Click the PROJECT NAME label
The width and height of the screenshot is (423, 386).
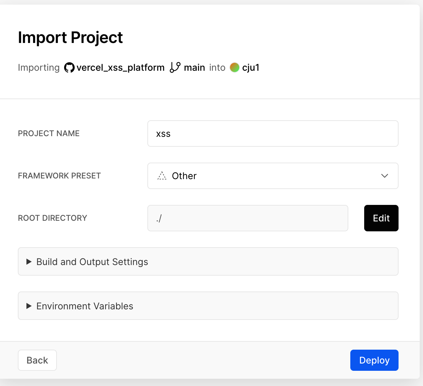tap(49, 134)
